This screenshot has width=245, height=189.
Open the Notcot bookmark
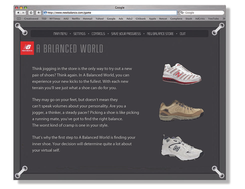pyautogui.click(x=163, y=19)
